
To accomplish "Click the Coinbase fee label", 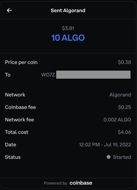I will point(20,107).
